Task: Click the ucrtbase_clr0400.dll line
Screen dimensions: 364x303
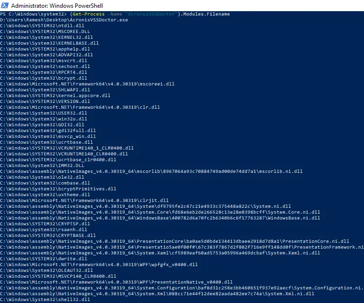Action: click(x=58, y=159)
